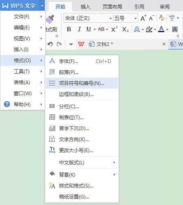
Task: Apply text effects outlined A icon
Action: (137, 29)
